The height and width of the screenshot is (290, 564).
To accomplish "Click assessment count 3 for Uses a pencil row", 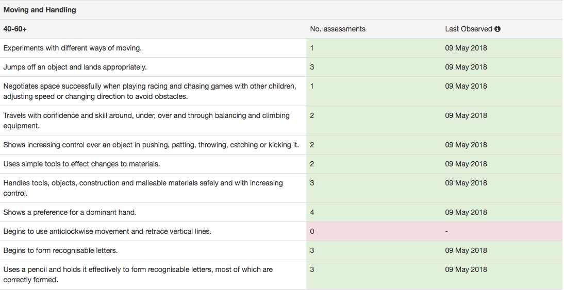I will [x=312, y=269].
